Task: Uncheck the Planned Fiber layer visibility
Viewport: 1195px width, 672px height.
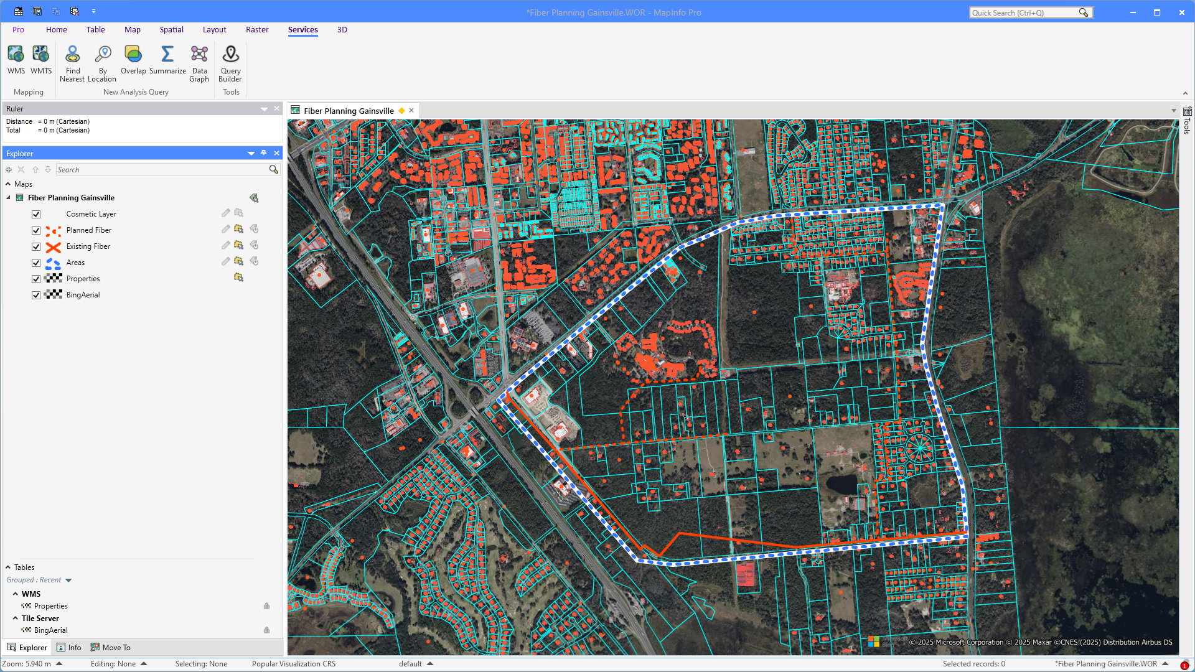Action: click(x=36, y=230)
